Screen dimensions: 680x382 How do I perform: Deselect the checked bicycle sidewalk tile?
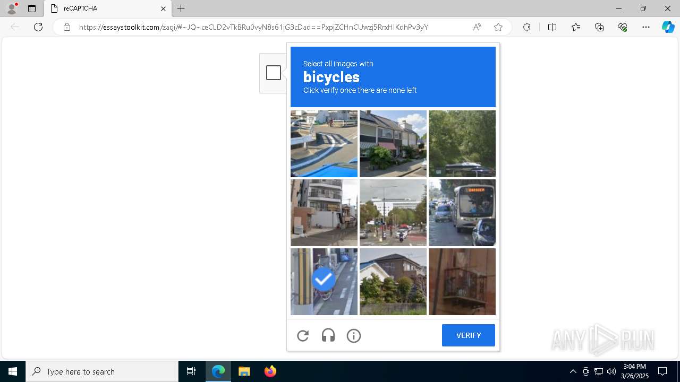pyautogui.click(x=324, y=282)
